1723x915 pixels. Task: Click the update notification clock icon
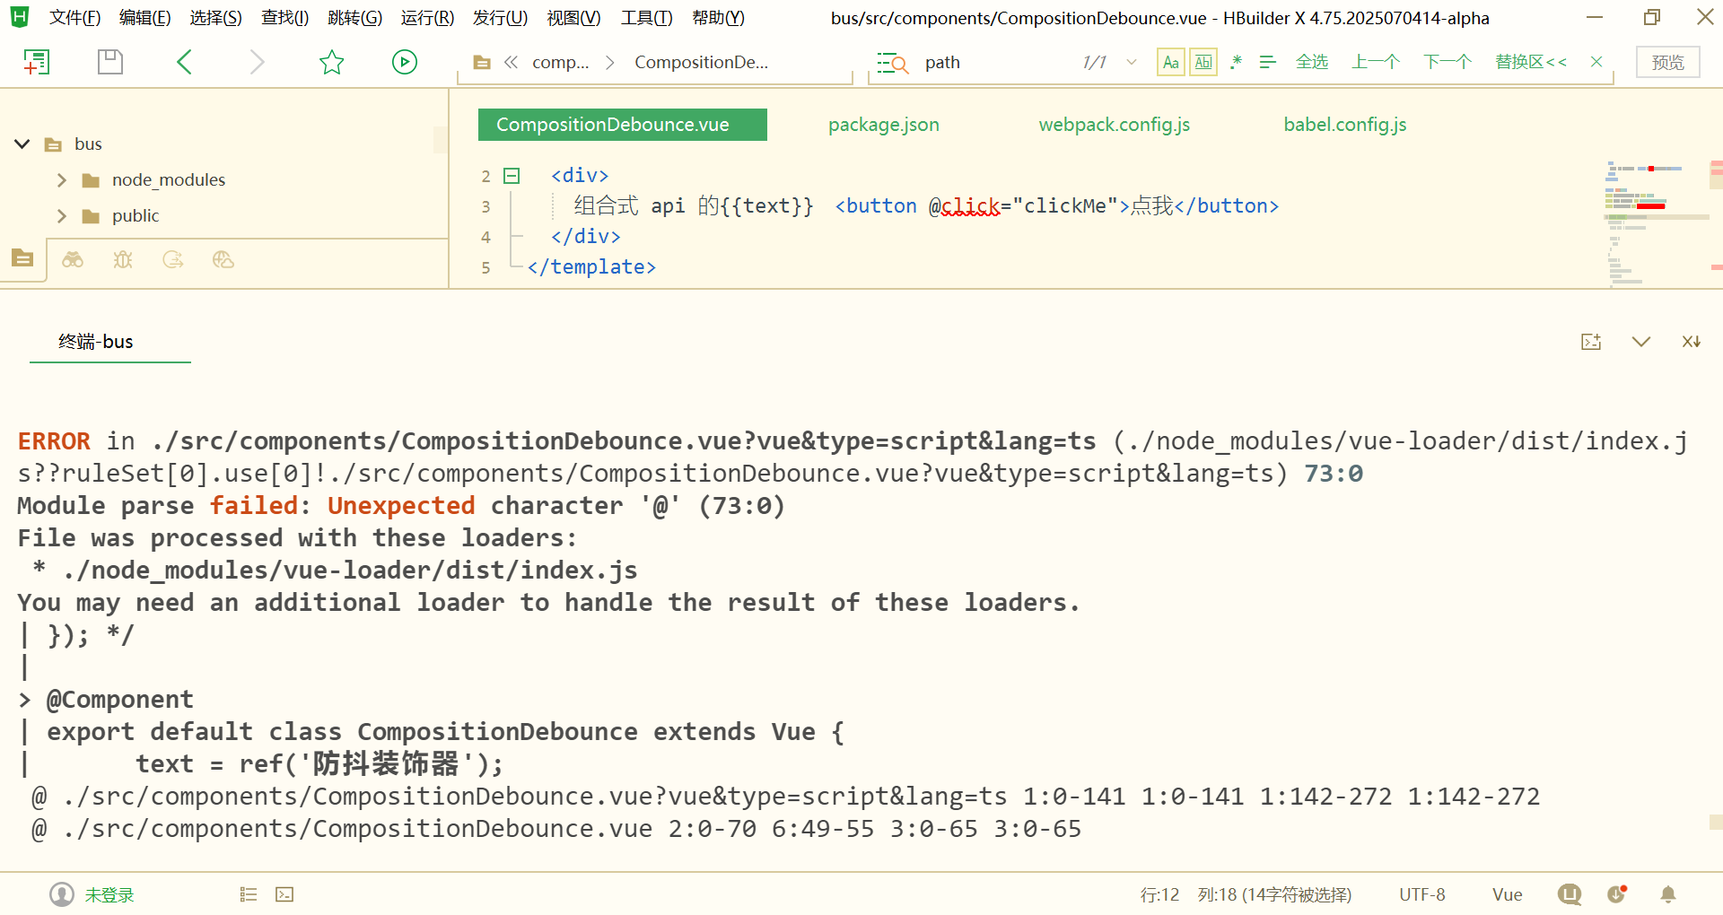[x=1617, y=894]
